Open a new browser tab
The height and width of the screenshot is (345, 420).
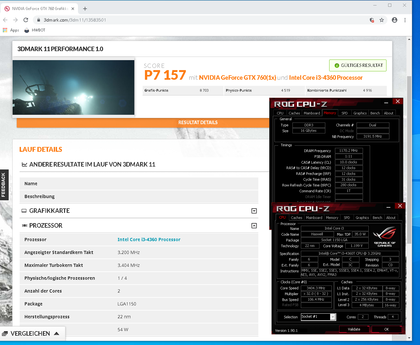(85, 9)
